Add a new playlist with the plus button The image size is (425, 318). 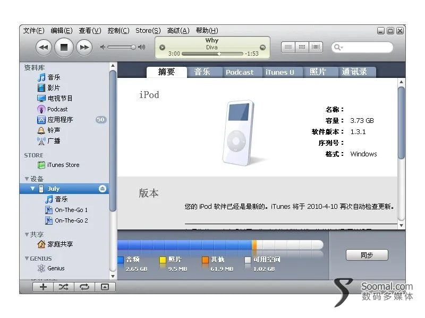tap(43, 287)
